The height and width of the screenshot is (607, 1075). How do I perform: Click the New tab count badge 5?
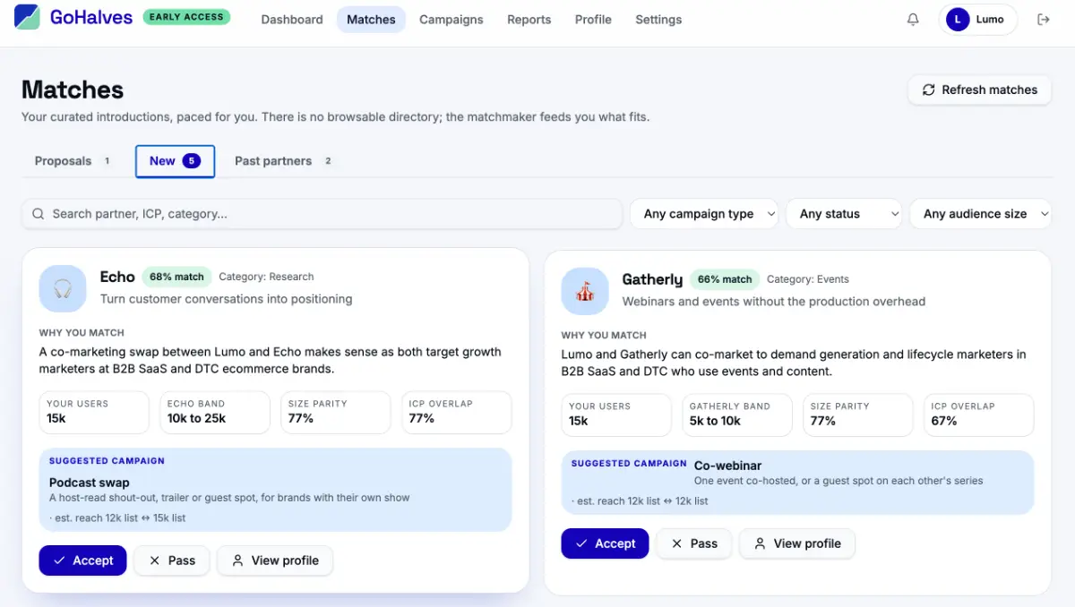pyautogui.click(x=191, y=161)
